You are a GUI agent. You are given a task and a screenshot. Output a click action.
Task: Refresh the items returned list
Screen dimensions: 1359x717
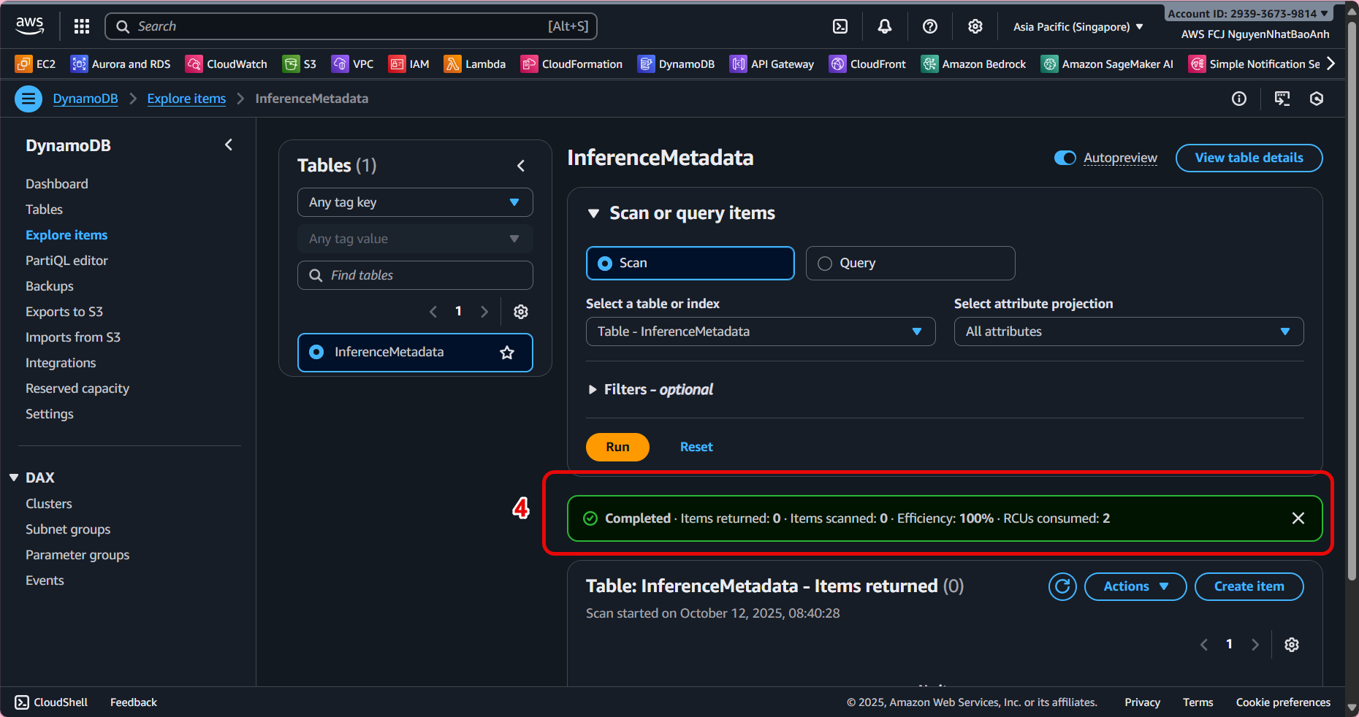pyautogui.click(x=1062, y=586)
